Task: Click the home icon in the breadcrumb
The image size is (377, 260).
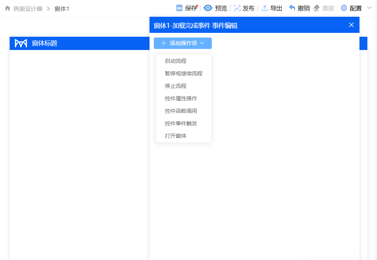Action: [7, 7]
